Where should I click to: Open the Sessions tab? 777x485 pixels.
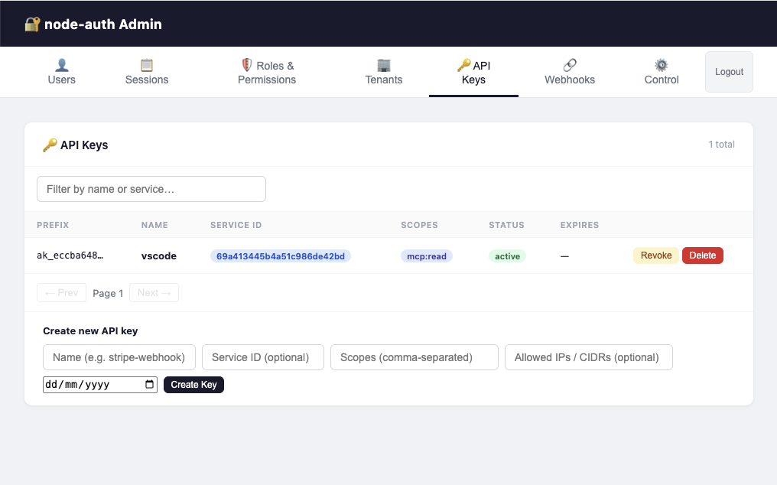[x=146, y=72]
